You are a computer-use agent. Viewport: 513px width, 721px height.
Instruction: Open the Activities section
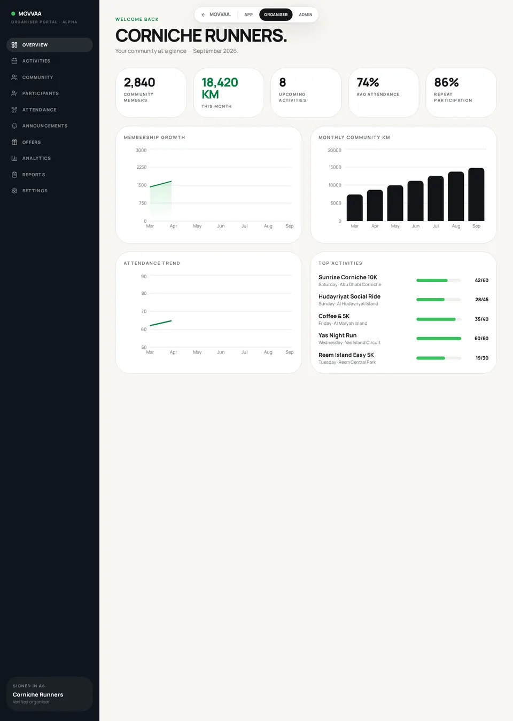(50, 61)
